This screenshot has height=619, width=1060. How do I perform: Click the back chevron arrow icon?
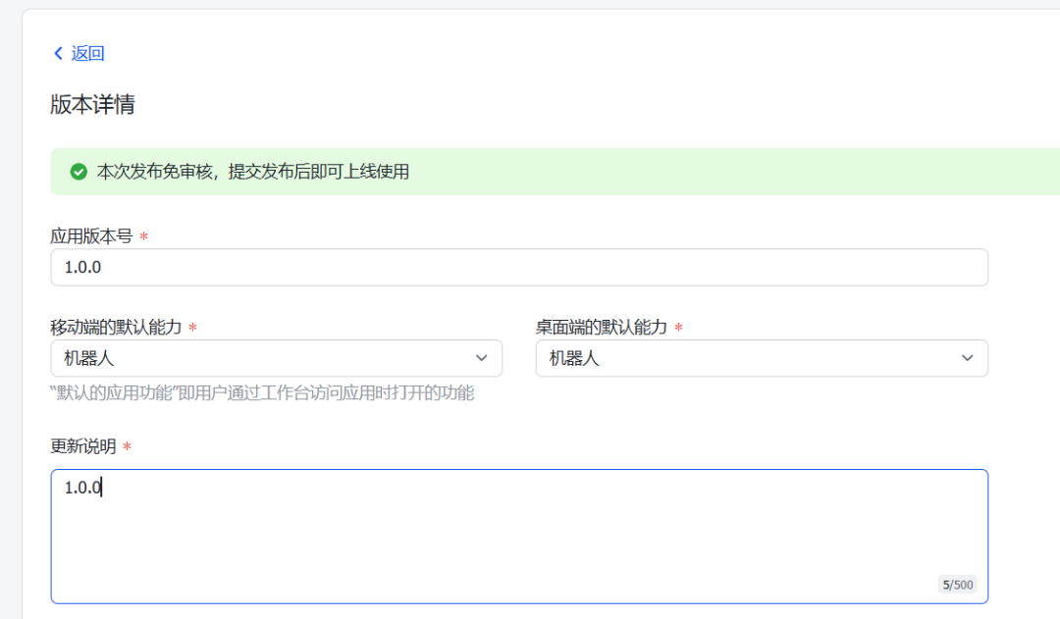tap(58, 53)
